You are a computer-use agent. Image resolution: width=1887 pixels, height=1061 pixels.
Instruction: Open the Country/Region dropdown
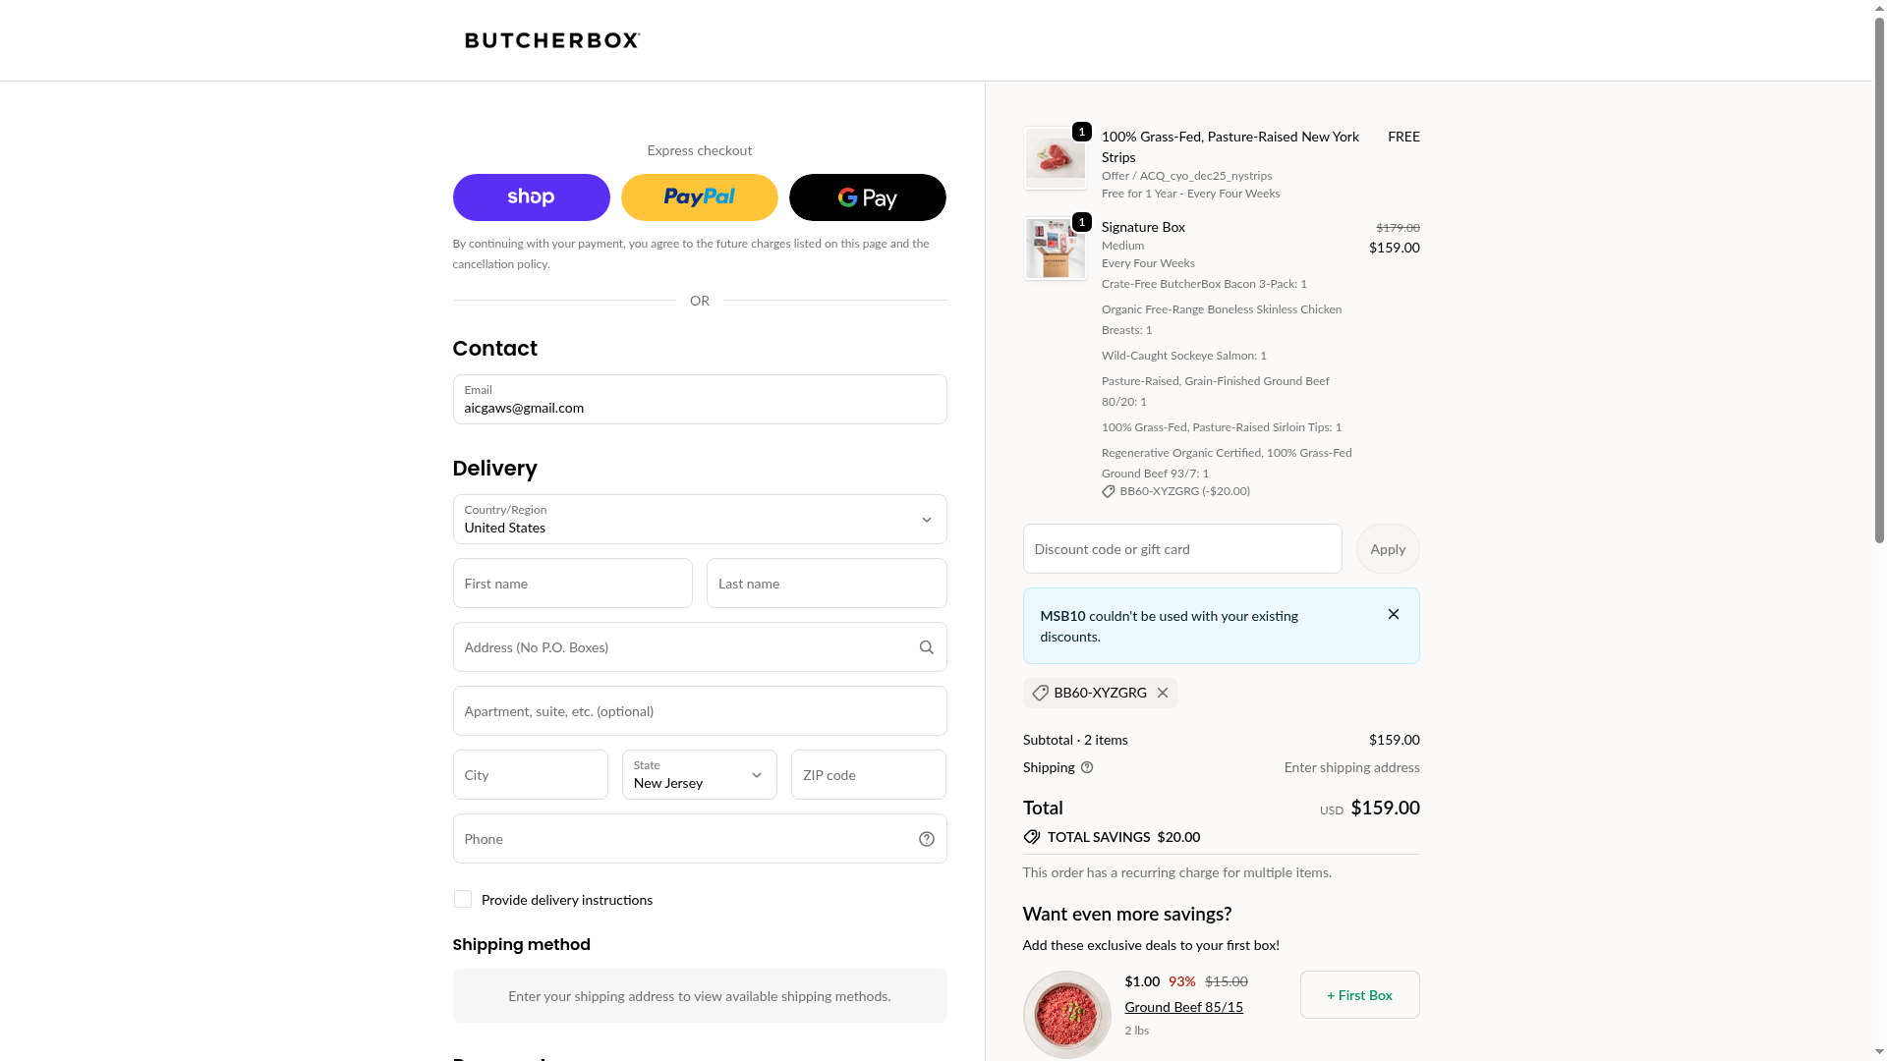[x=699, y=520]
